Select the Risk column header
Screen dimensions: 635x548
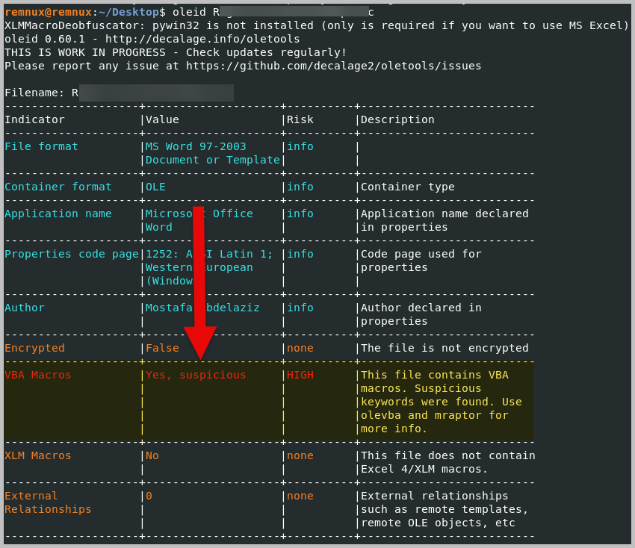click(x=300, y=119)
